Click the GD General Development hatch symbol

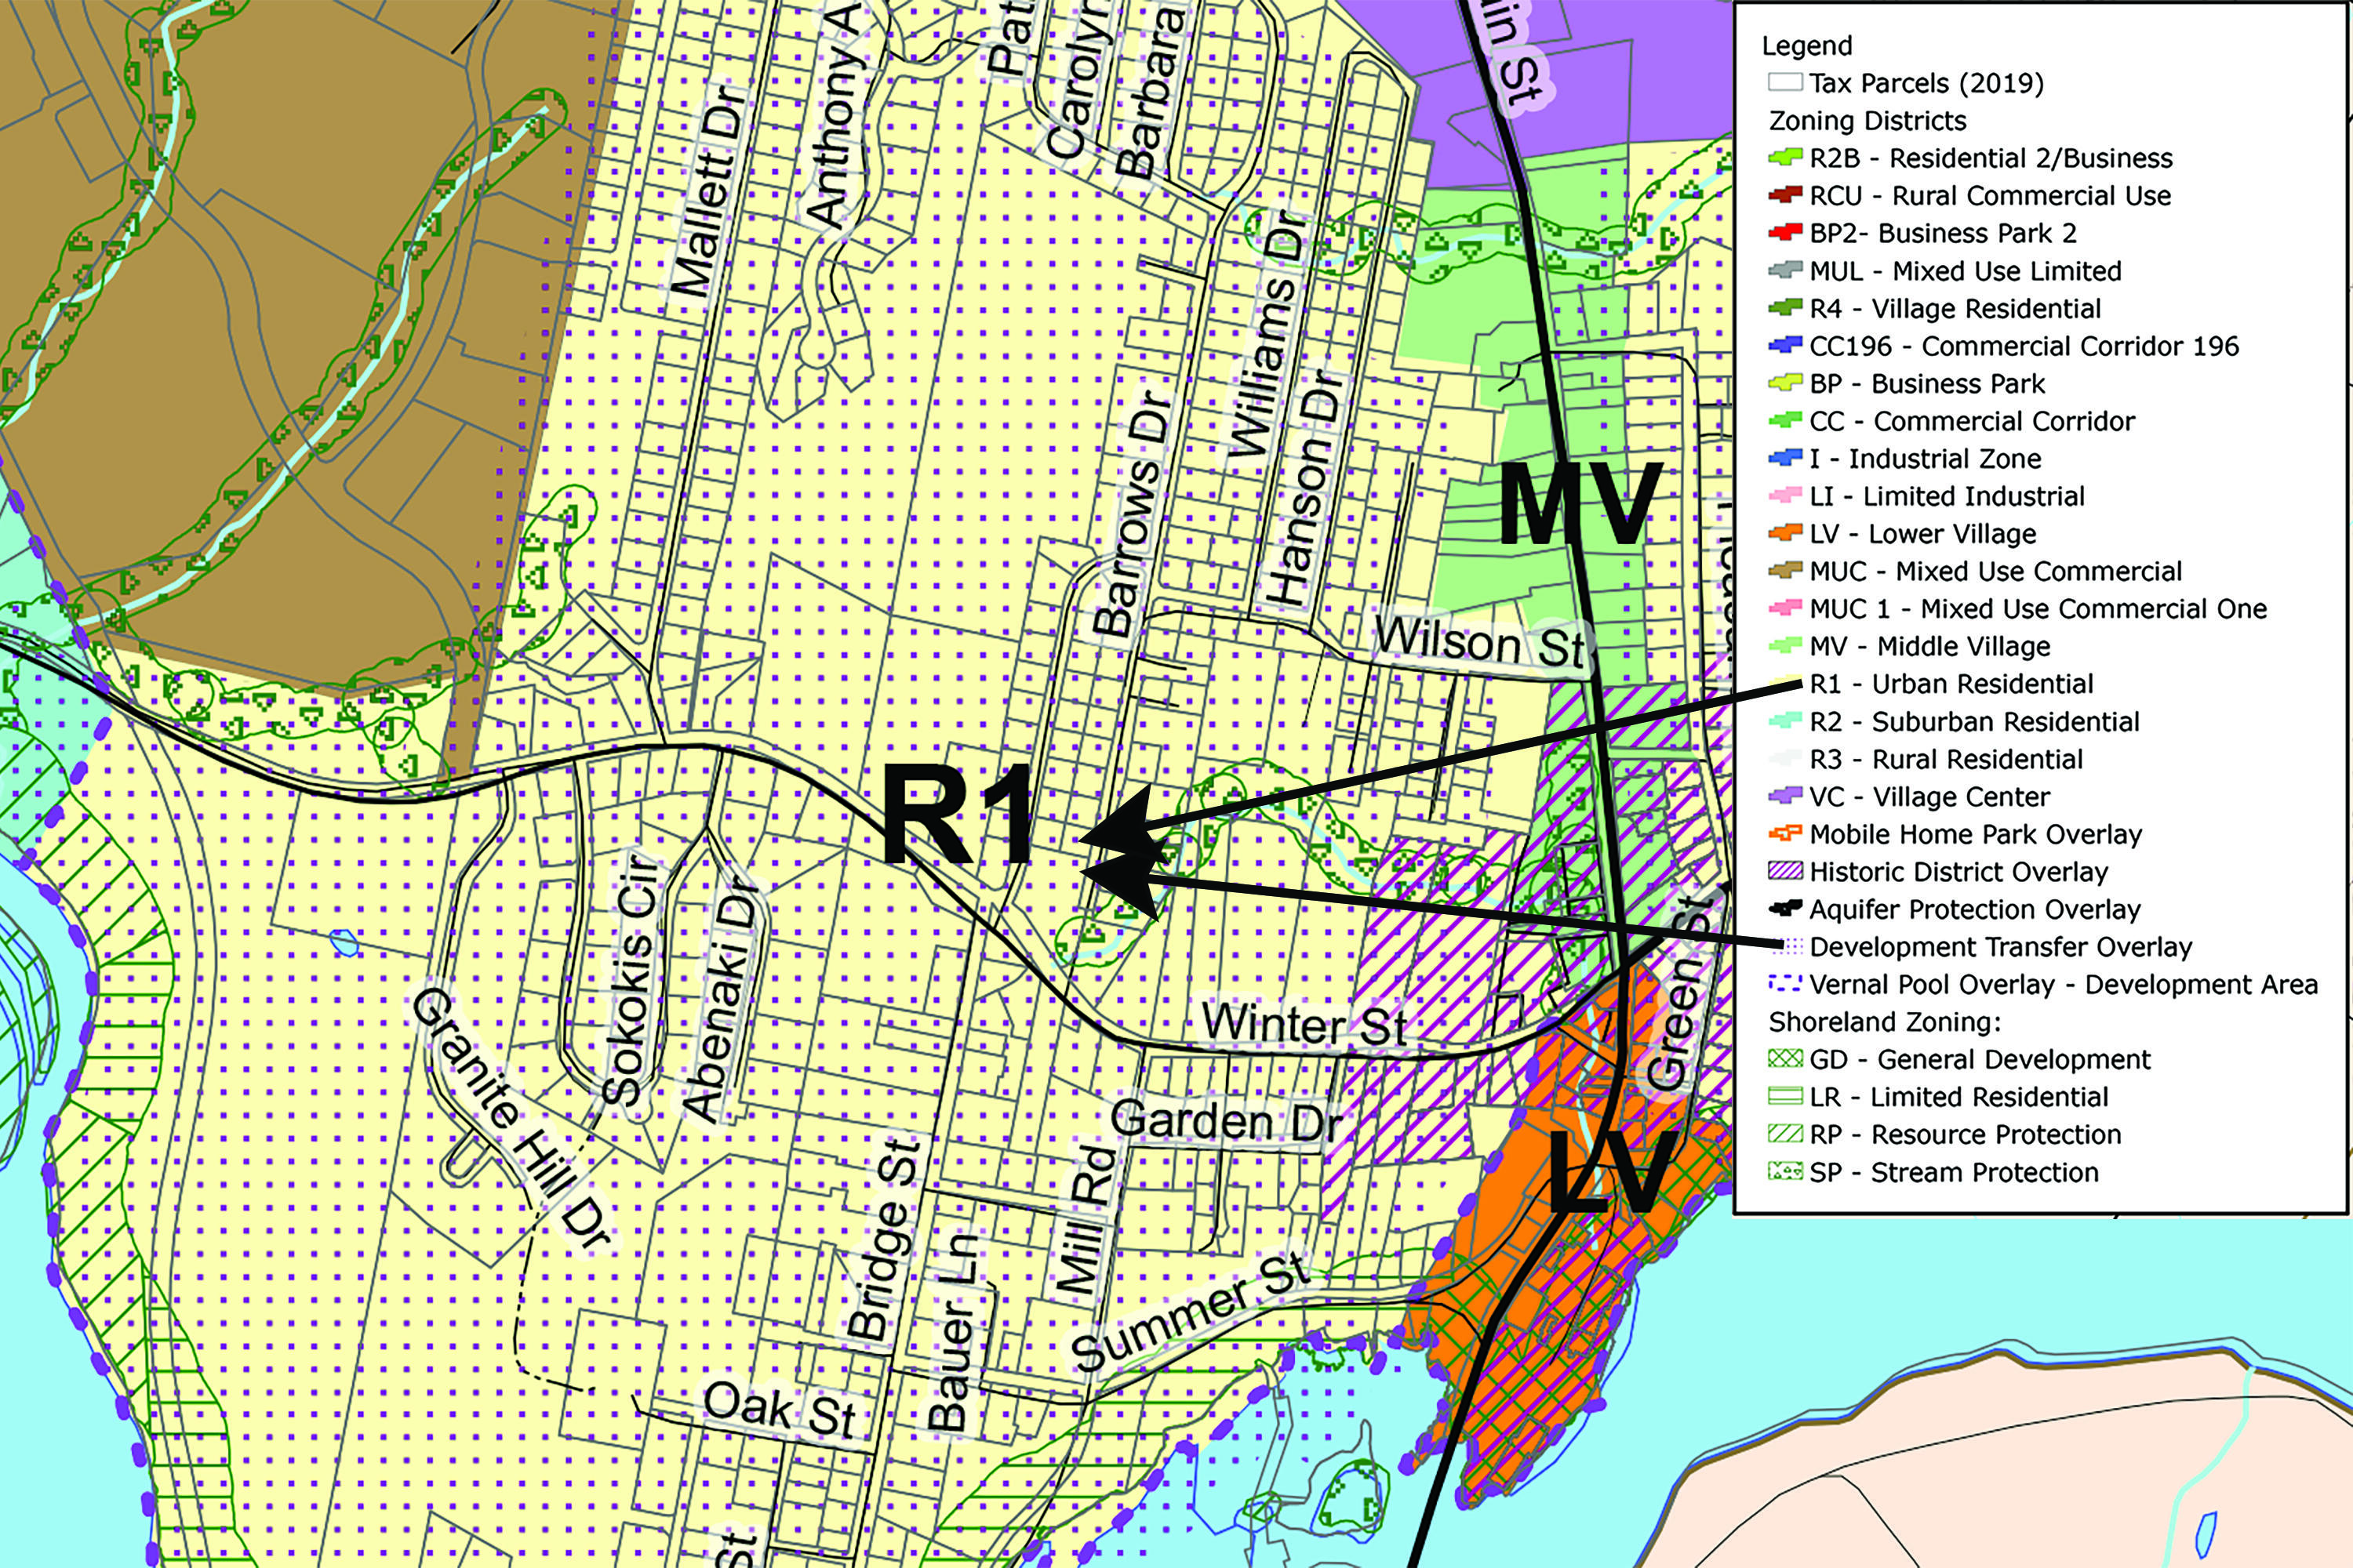tap(1785, 1059)
